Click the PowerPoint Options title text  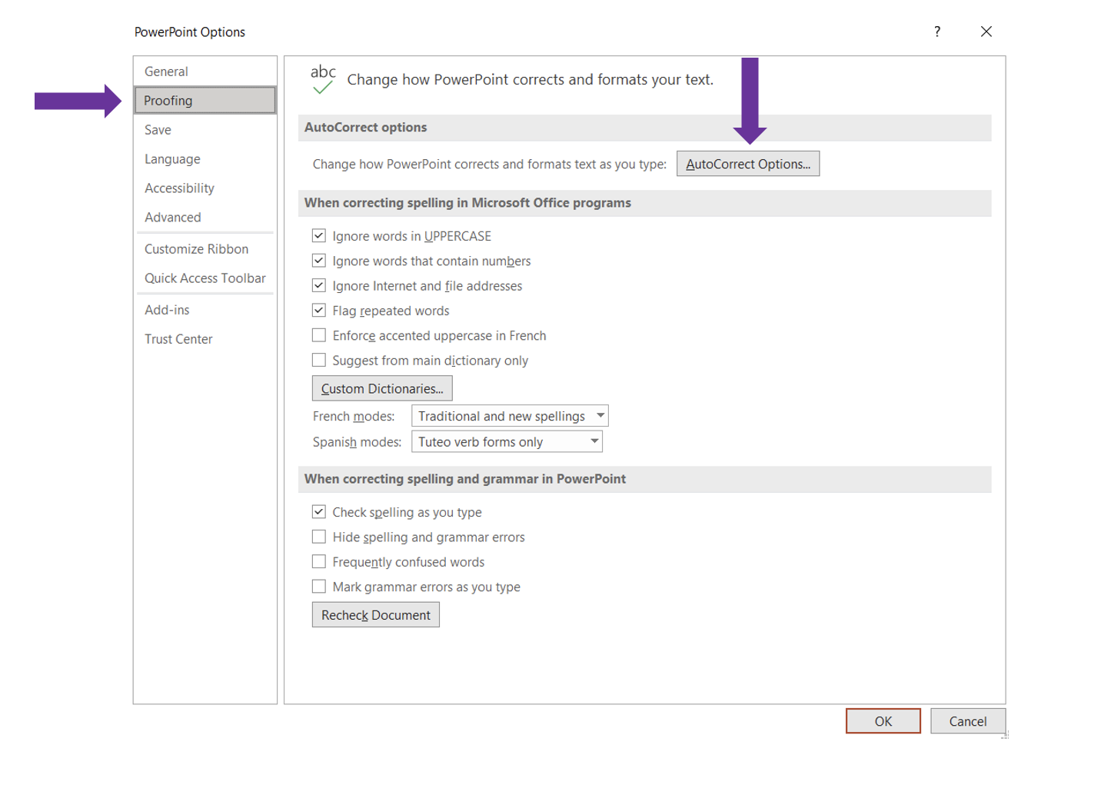[190, 32]
